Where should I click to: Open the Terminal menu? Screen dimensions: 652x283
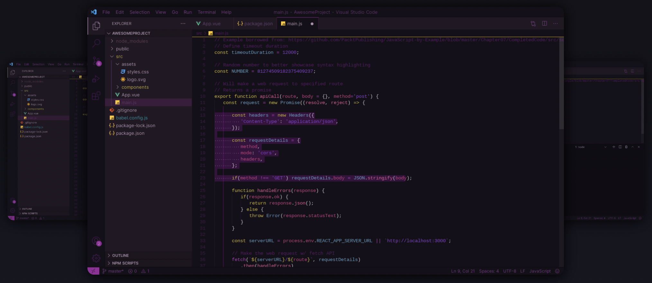pyautogui.click(x=207, y=12)
